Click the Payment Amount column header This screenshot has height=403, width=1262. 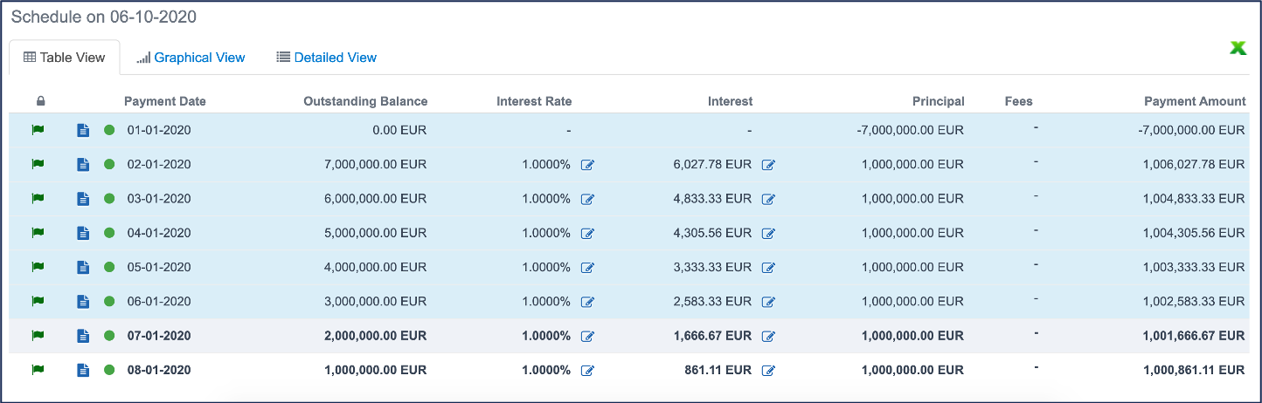(1195, 101)
